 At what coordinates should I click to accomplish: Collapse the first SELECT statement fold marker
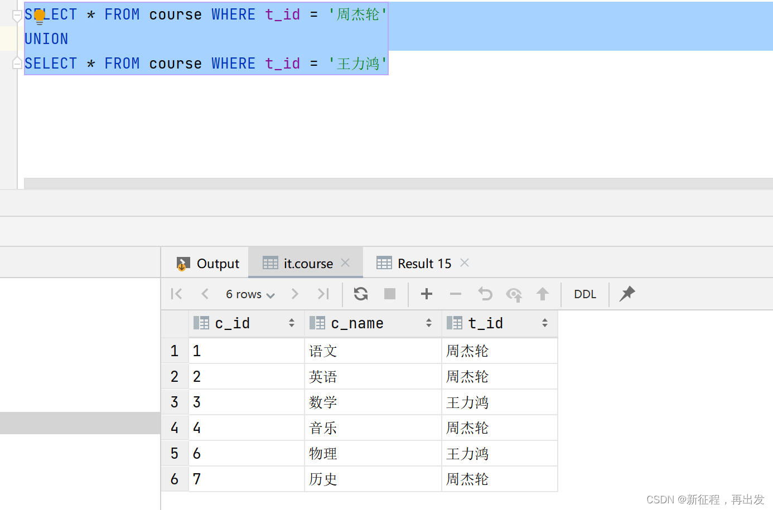(17, 16)
